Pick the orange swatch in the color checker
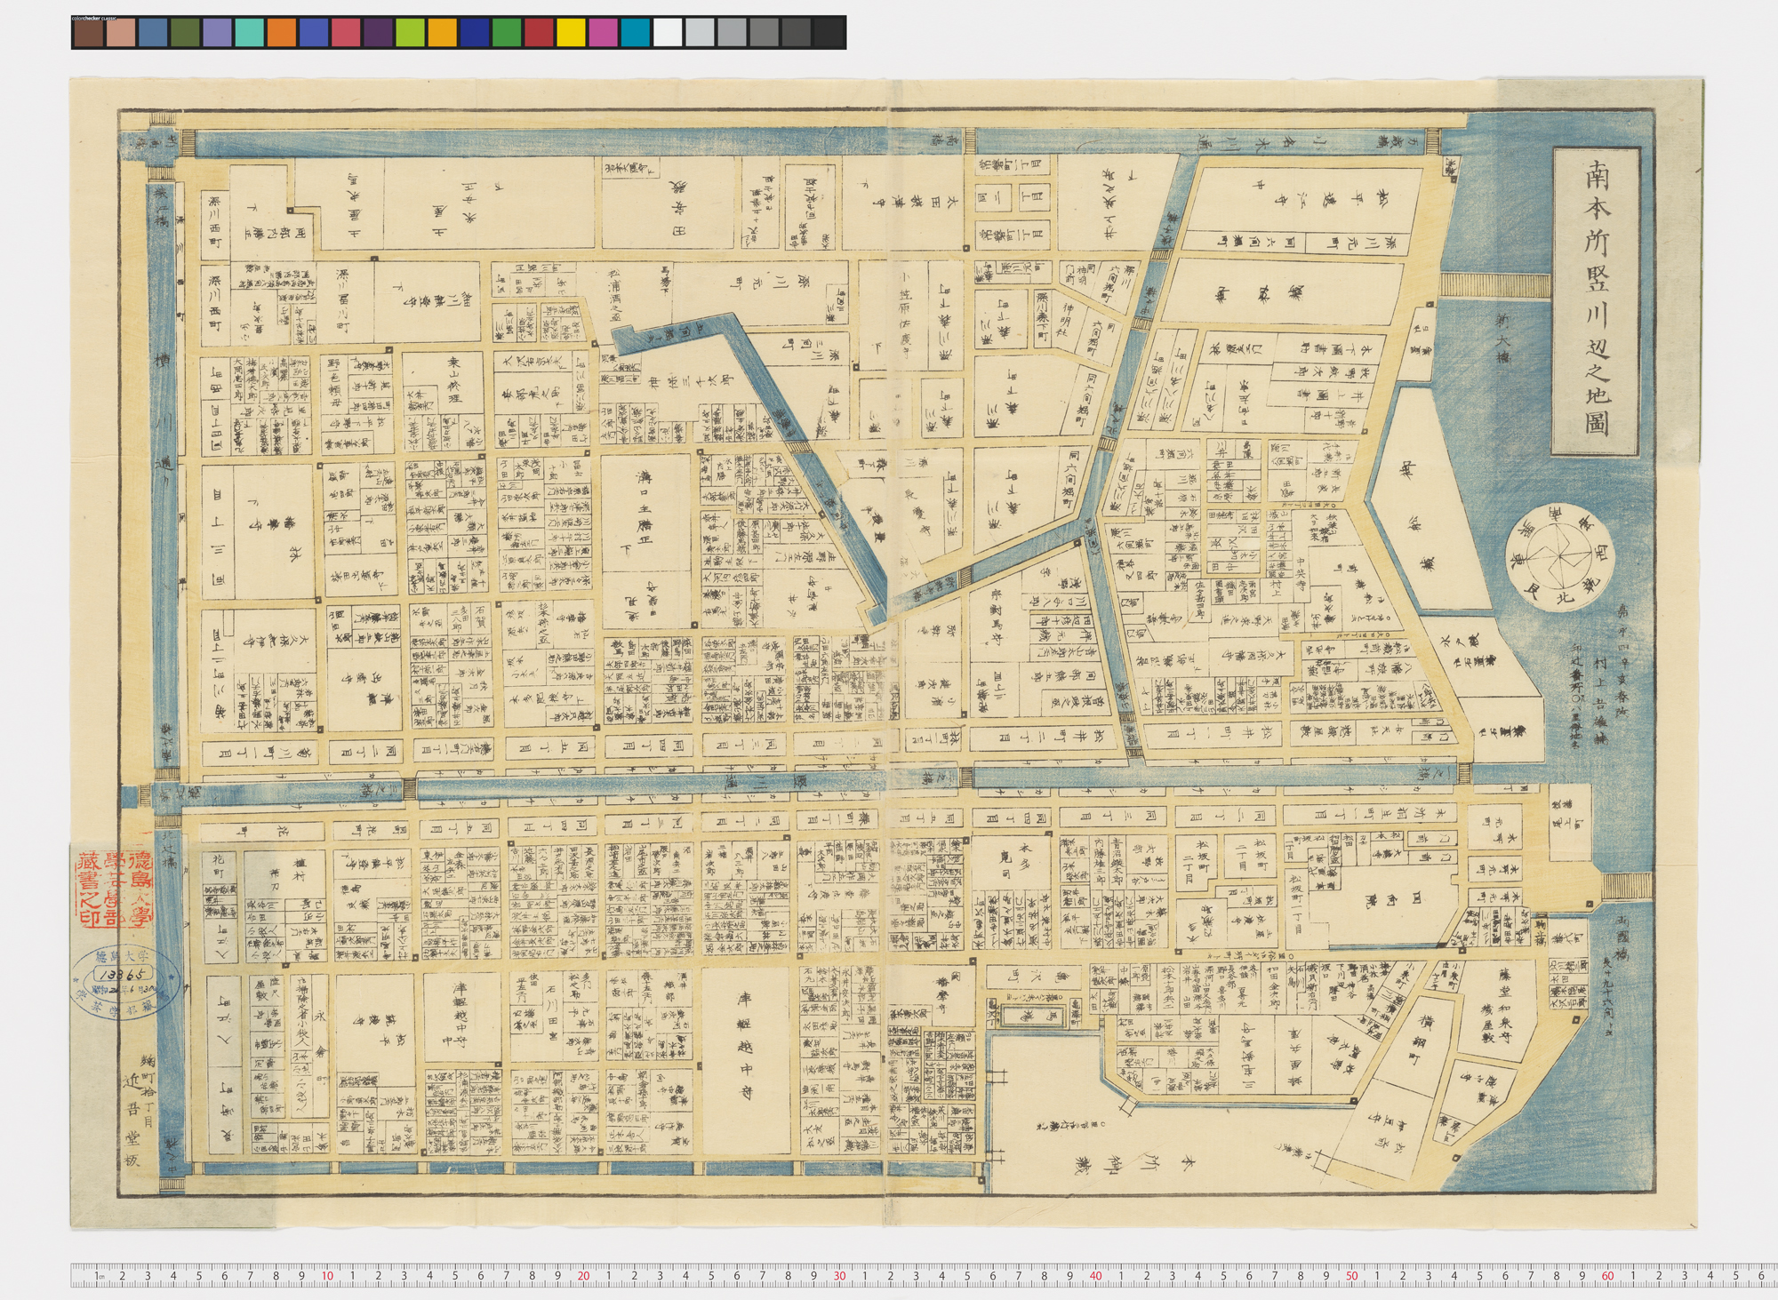Viewport: 1778px width, 1300px height. click(x=281, y=33)
